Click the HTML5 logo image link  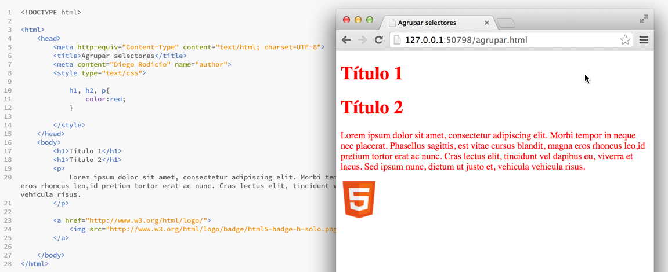[x=359, y=199]
